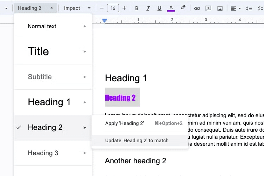Toggle underline formatting in toolbar
Screen dimensions: 264x176
pyautogui.click(x=159, y=8)
